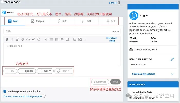Insert a numbered list
Screen dimensions: 180x103
pyautogui.click(x=57, y=39)
